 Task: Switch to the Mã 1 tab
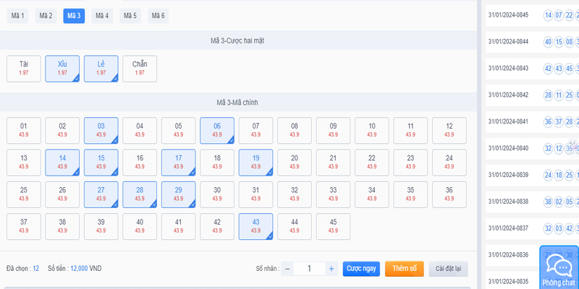click(18, 16)
